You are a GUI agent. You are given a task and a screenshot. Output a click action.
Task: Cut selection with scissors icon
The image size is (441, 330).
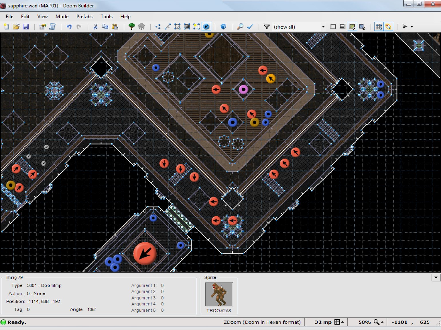click(x=95, y=27)
